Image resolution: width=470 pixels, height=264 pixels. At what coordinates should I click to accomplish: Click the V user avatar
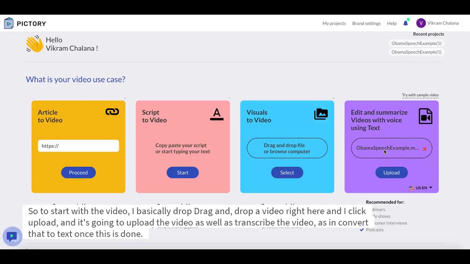421,23
